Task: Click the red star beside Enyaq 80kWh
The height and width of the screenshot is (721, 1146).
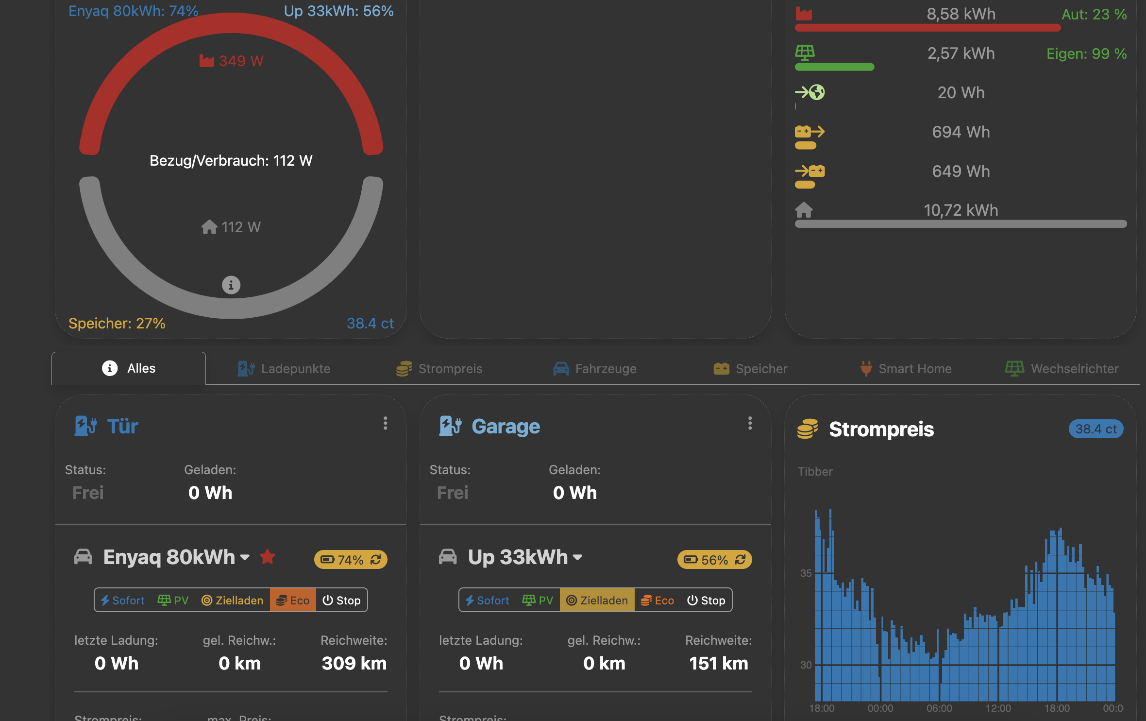Action: click(x=268, y=557)
